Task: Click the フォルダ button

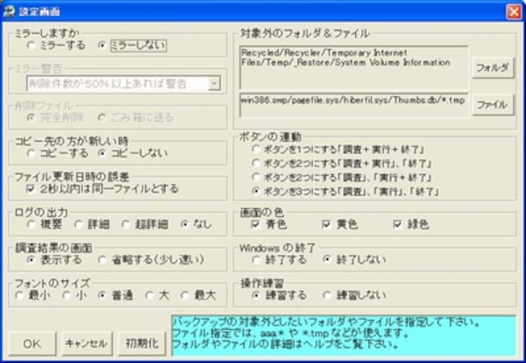Action: coord(492,68)
